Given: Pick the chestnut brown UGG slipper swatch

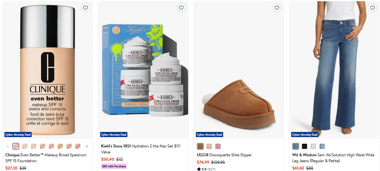Looking at the screenshot, I should [x=200, y=146].
